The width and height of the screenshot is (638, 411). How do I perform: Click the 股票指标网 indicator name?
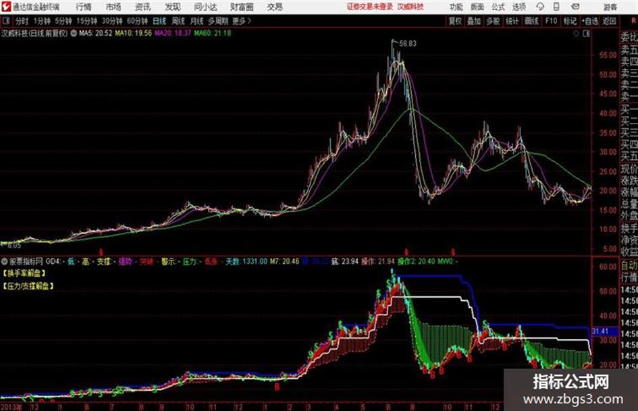pos(26,261)
